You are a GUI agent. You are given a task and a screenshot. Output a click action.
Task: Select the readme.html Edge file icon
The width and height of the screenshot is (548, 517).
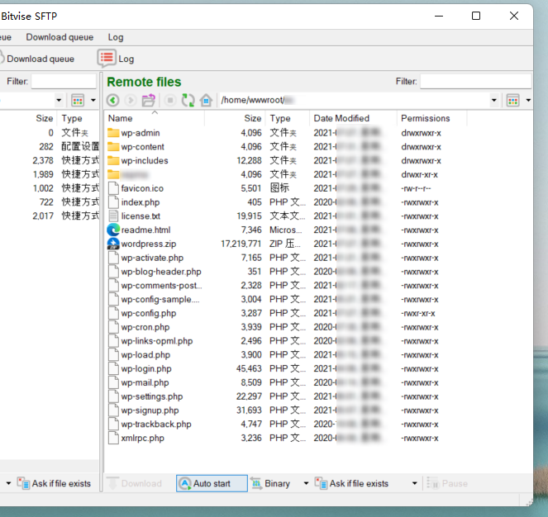(113, 230)
